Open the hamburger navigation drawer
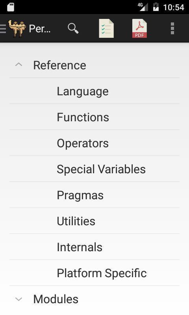 pyautogui.click(x=3, y=28)
